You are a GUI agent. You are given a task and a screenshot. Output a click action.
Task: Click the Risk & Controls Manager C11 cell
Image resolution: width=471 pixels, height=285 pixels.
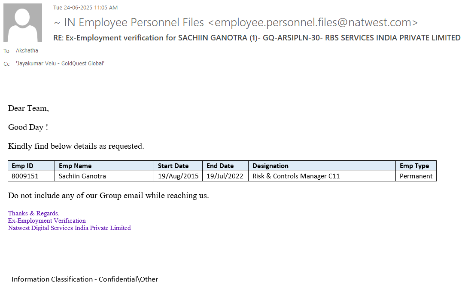point(296,176)
